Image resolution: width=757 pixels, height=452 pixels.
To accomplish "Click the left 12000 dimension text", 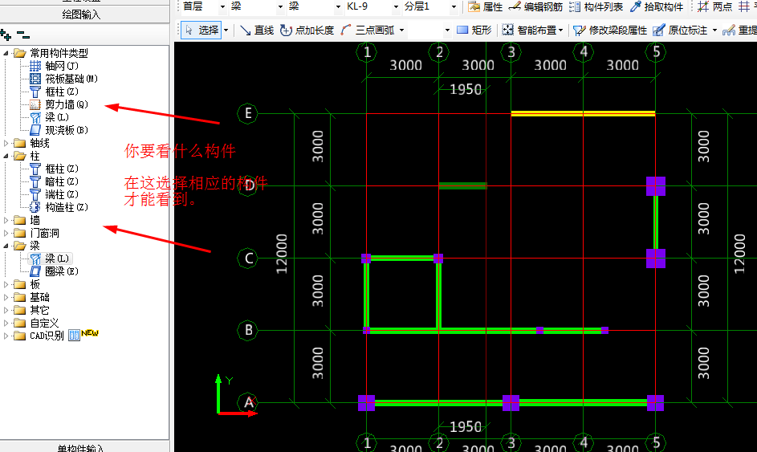I will click(x=282, y=254).
